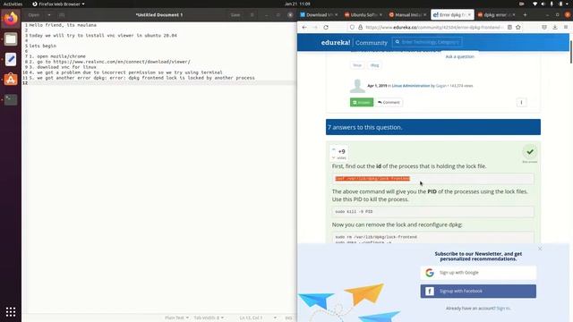The image size is (573, 322).
Task: Close the Error dpkg browser tab
Action: point(469,15)
